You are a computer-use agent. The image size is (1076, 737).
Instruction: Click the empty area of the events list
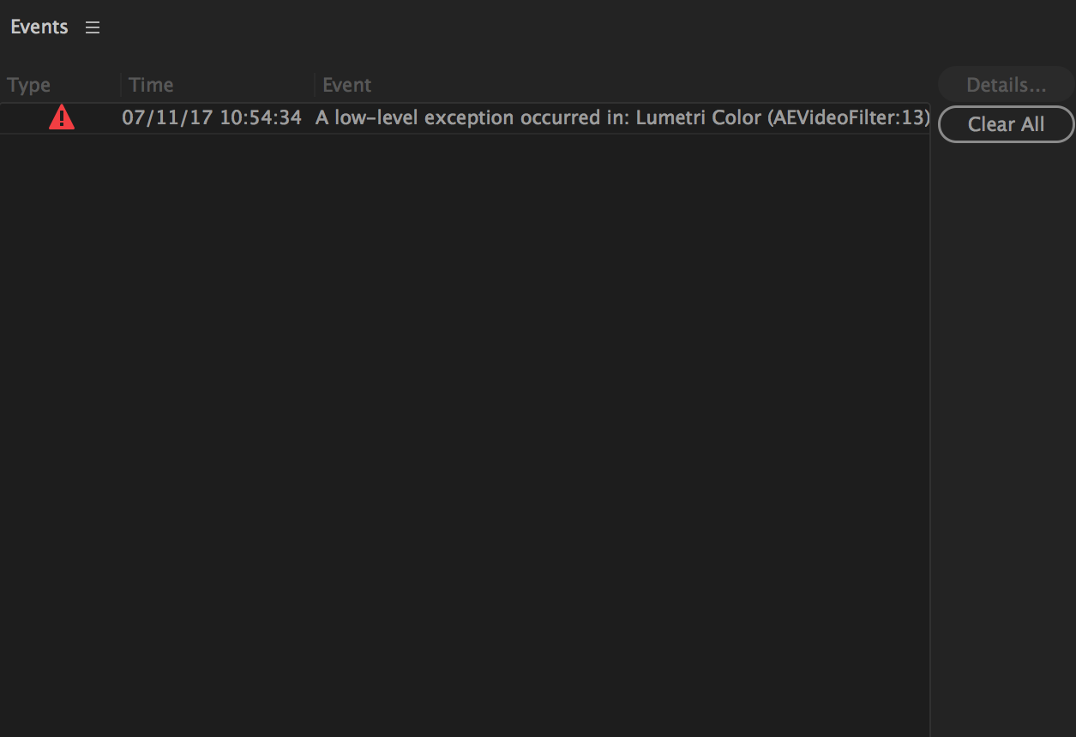465,428
